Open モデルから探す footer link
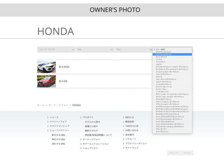This screenshot has height=162, width=224. pyautogui.click(x=92, y=122)
